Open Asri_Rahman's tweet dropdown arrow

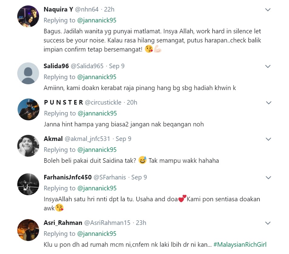coord(267,223)
